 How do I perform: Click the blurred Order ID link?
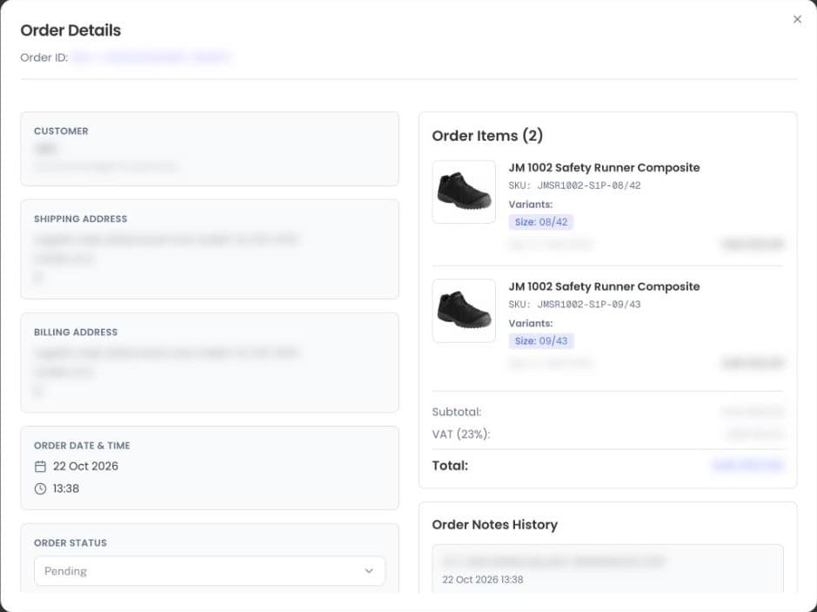point(151,57)
